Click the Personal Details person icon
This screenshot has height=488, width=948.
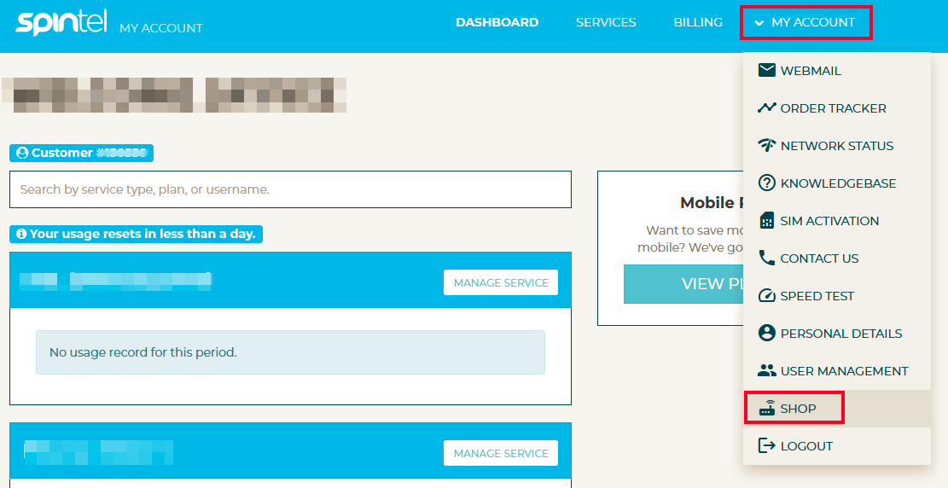pyautogui.click(x=766, y=333)
